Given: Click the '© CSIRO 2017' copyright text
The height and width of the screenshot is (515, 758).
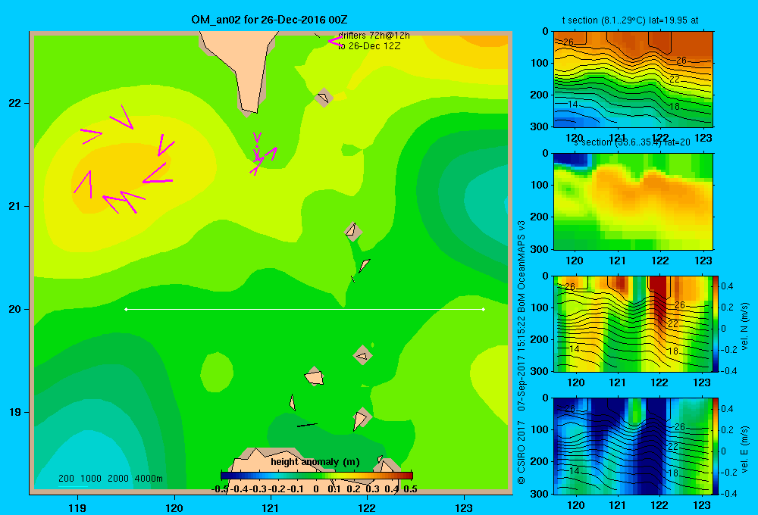Looking at the screenshot, I should click(522, 452).
